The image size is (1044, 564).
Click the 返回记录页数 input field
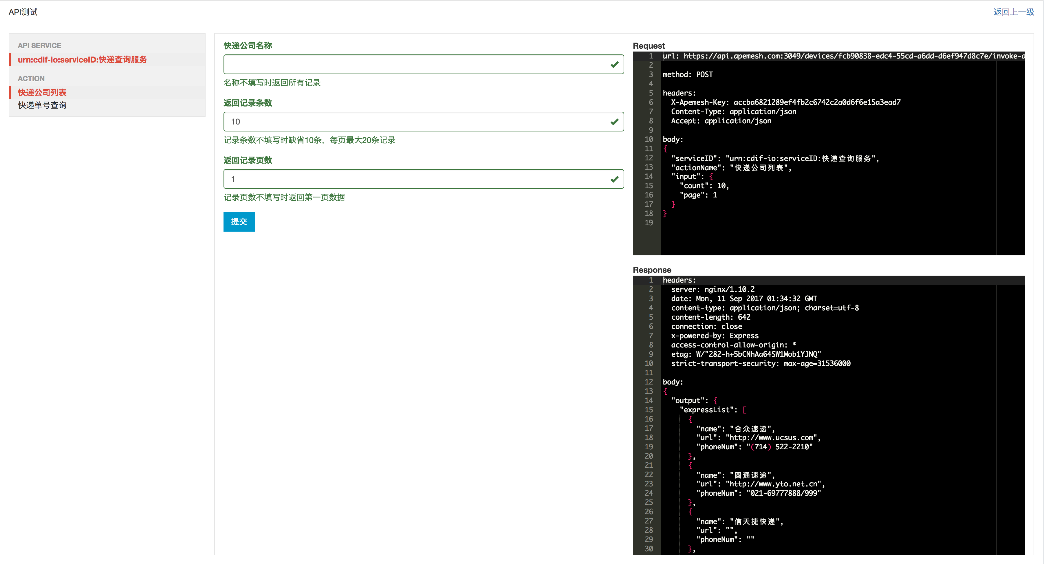(x=424, y=179)
